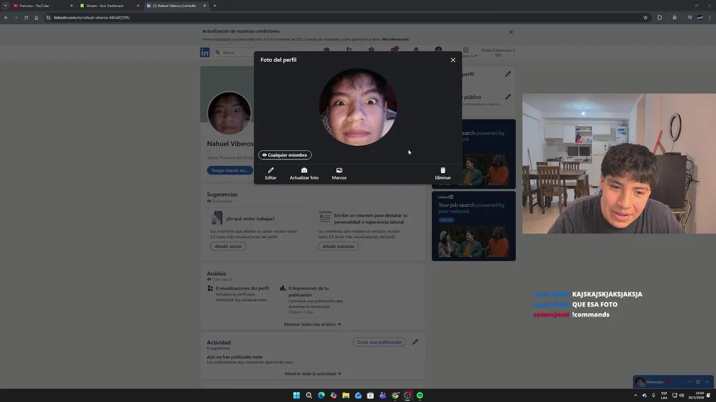This screenshot has height=402, width=716.
Task: Open the business apps grid dropdown
Action: coord(465,50)
